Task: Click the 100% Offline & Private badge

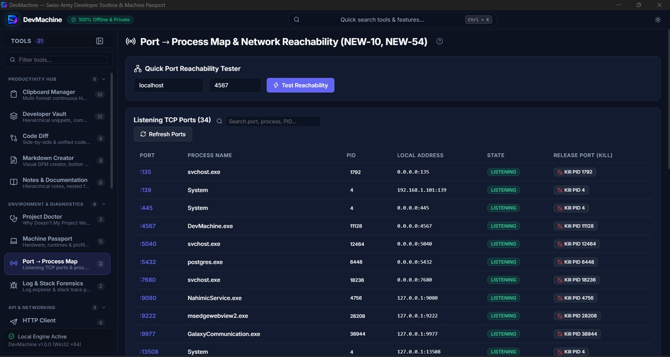Action: tap(100, 20)
